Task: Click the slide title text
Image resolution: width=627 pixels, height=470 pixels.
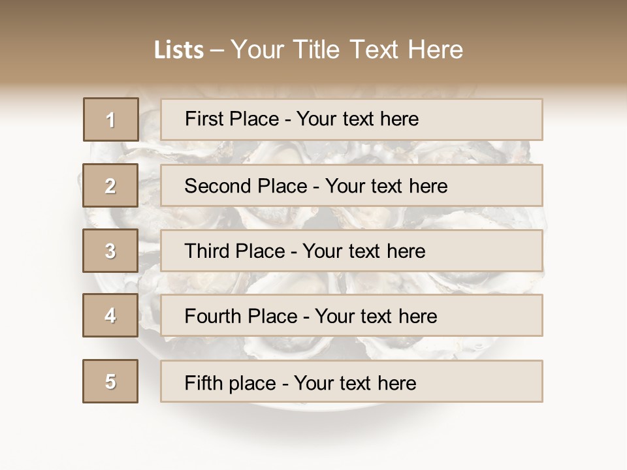Action: click(308, 50)
